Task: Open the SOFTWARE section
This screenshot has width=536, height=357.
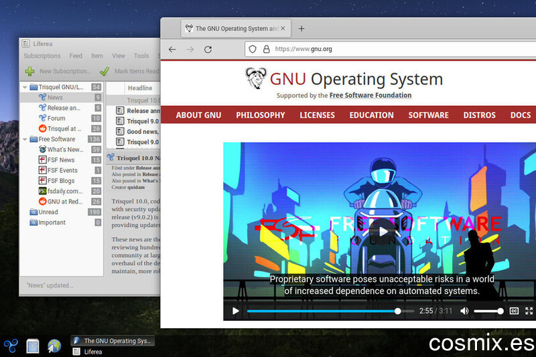Action: 428,115
